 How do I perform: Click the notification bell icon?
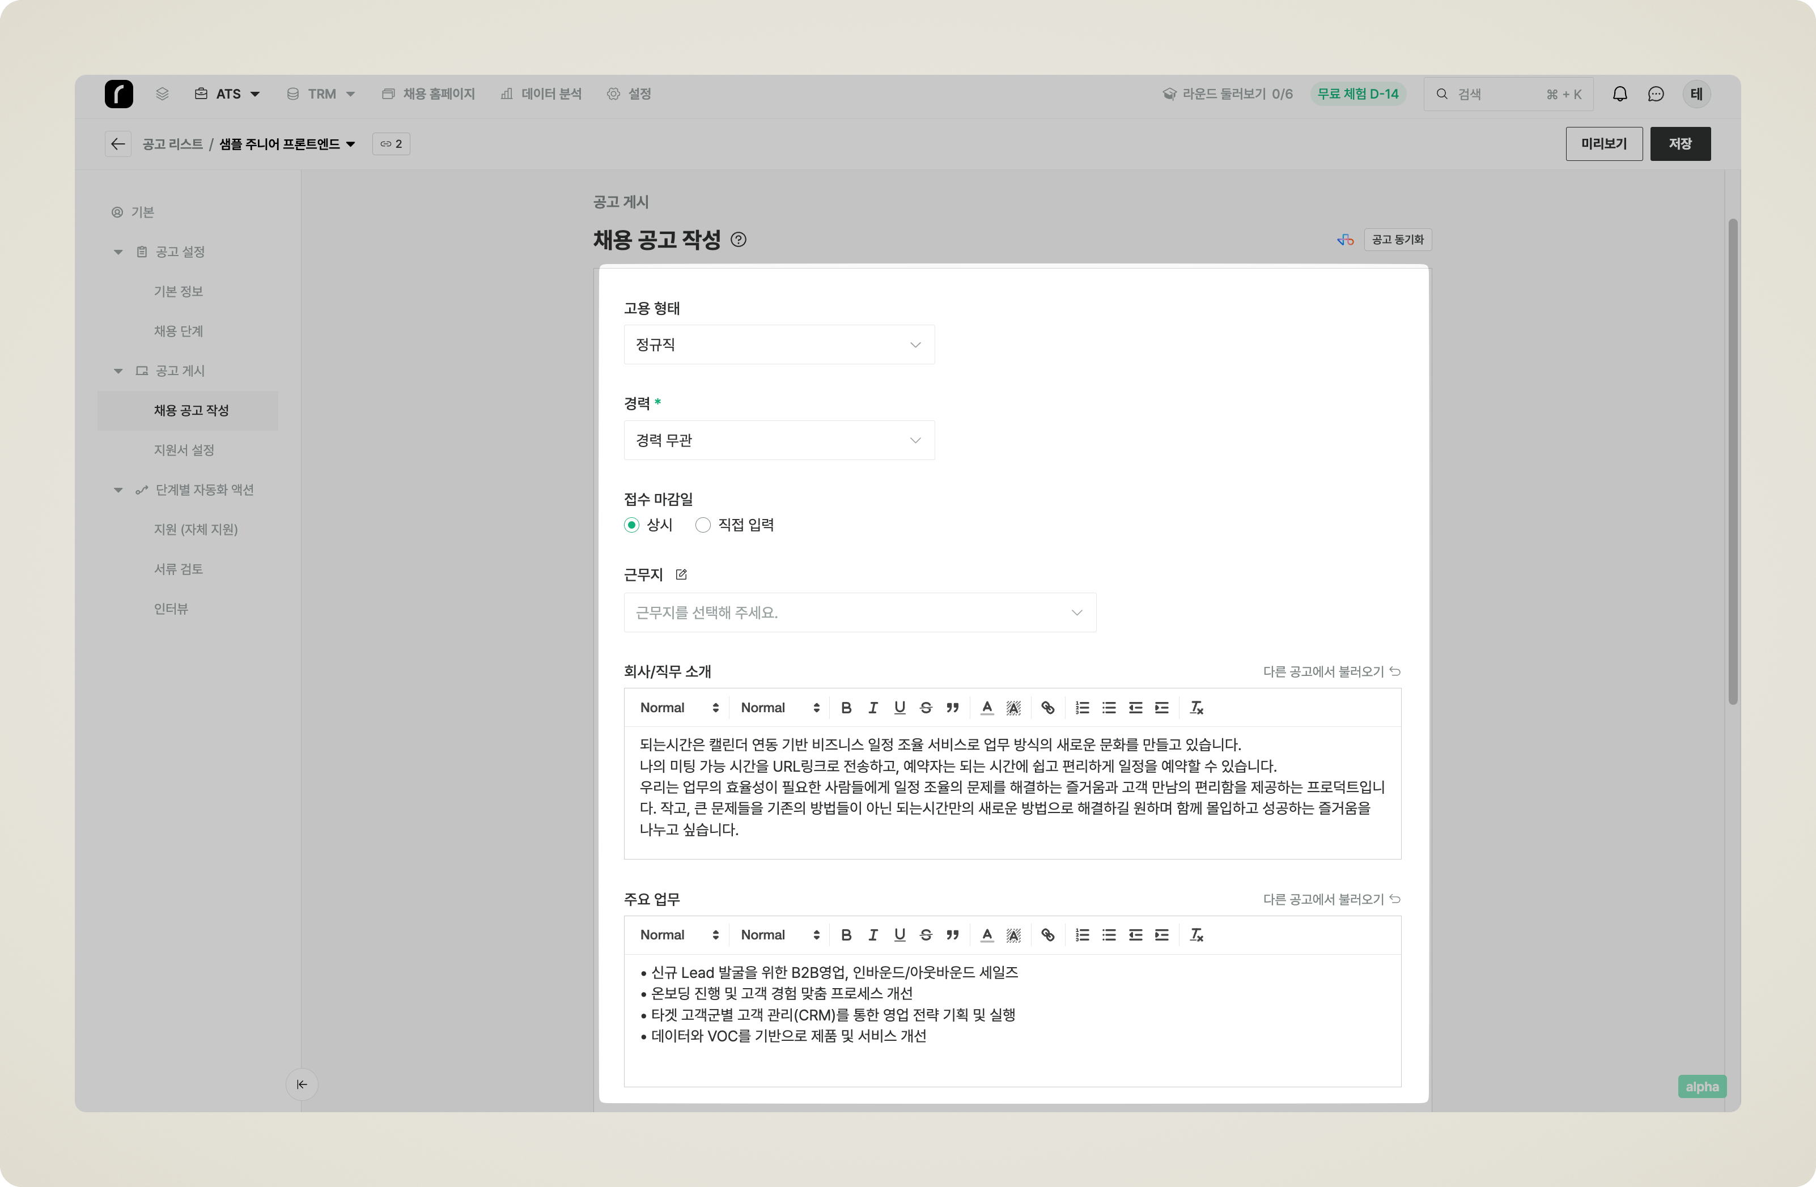(1619, 94)
